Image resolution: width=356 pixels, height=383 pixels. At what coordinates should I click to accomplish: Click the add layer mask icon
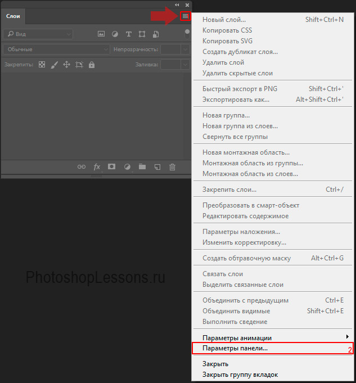[112, 167]
